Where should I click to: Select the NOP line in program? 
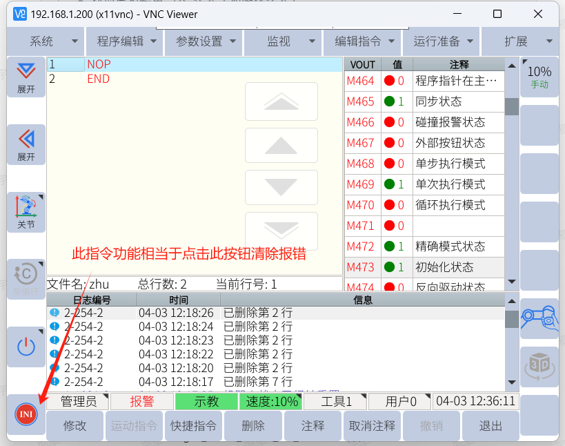coord(99,64)
